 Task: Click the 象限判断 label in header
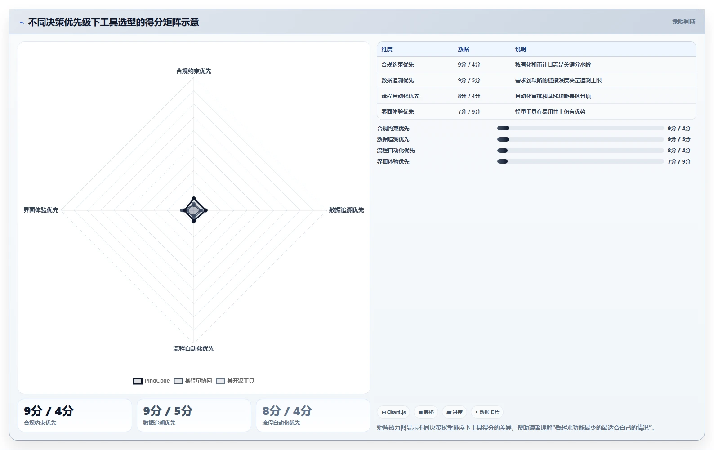pyautogui.click(x=683, y=22)
